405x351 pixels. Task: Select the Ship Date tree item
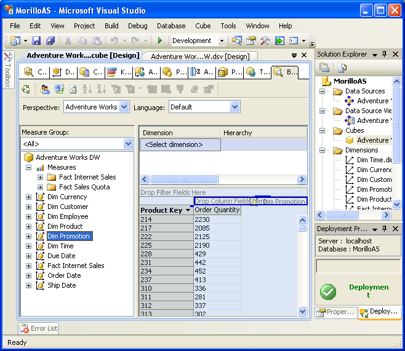(62, 285)
